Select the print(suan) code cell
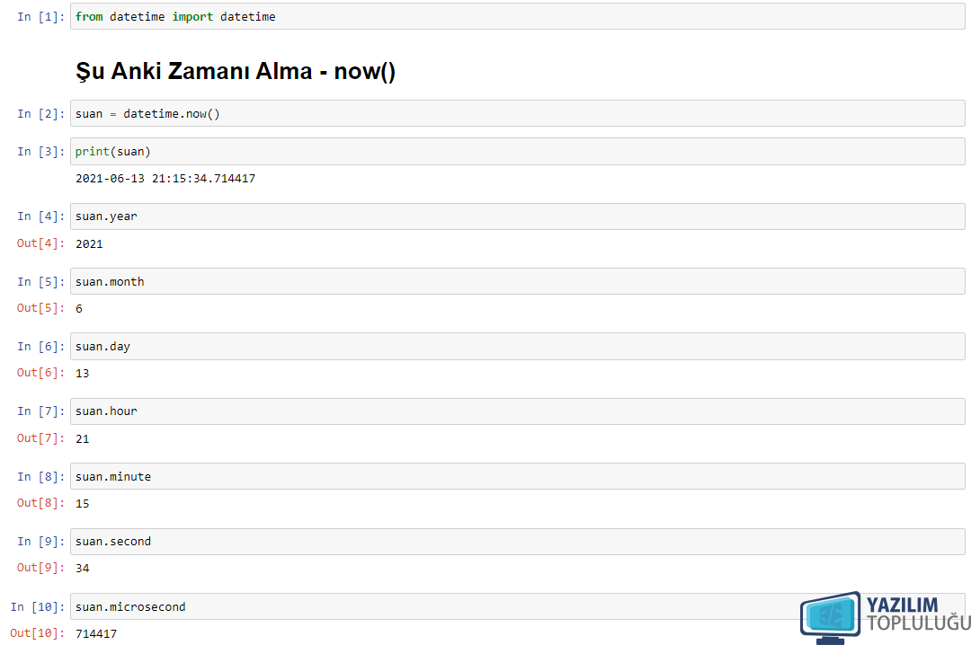This screenshot has height=645, width=971. (518, 151)
